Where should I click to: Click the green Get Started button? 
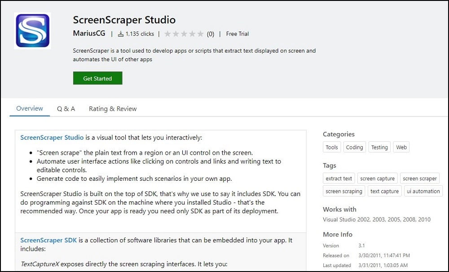97,78
